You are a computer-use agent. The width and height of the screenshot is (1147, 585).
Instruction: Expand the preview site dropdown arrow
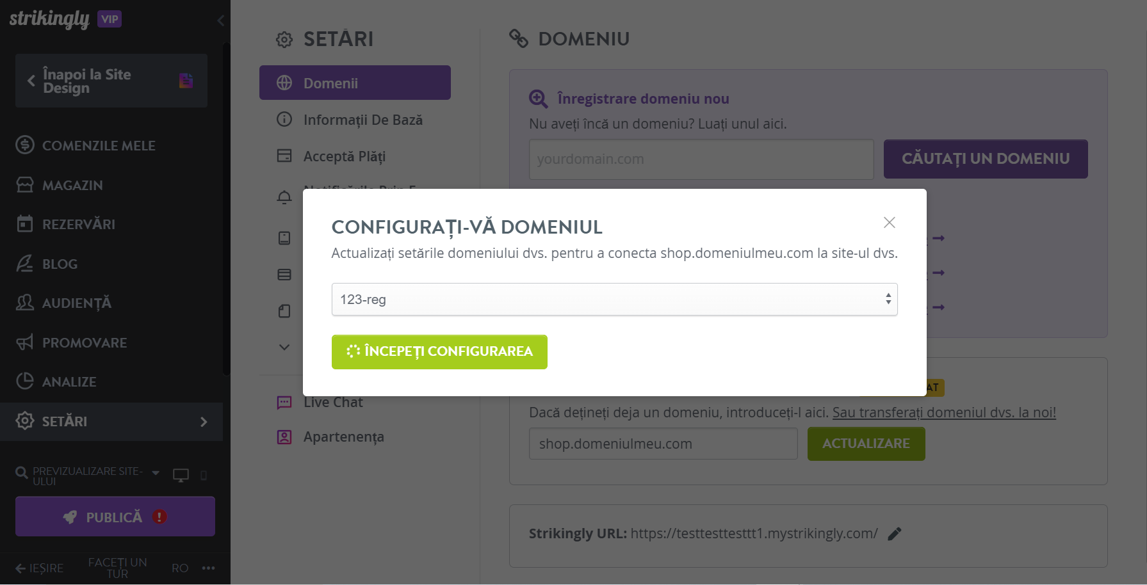coord(156,473)
